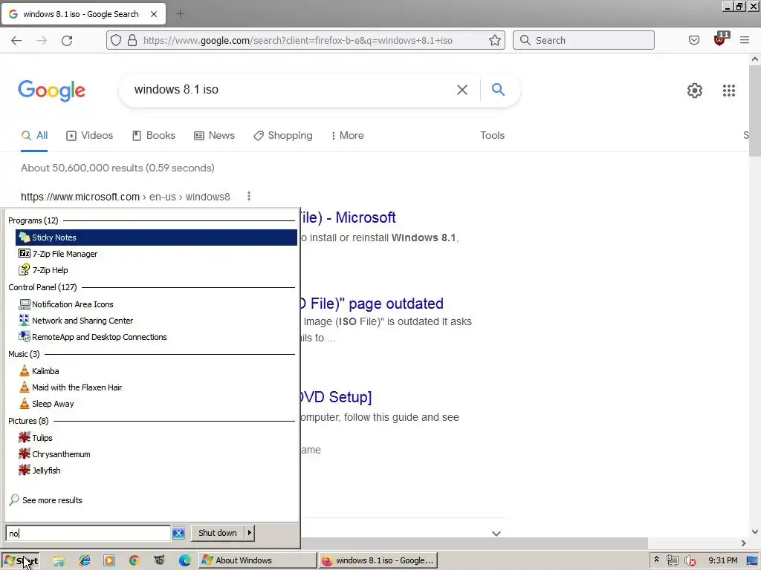Screen dimensions: 761x570
Task: Select the Firefox Google Search tab
Action: 83,14
